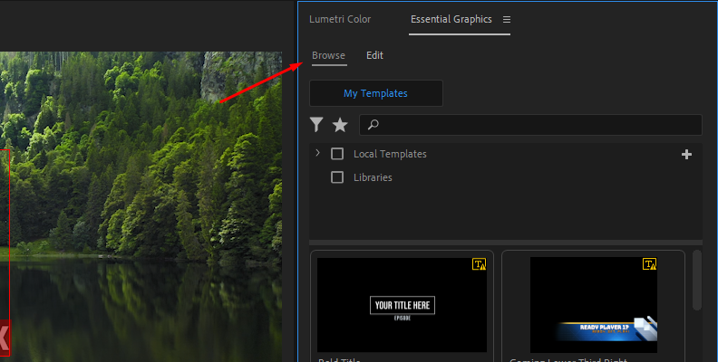Click the magnifier icon in search box
The width and height of the screenshot is (718, 362).
pyautogui.click(x=373, y=125)
